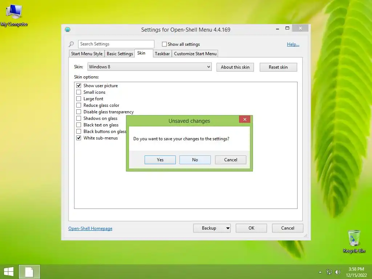Image resolution: width=372 pixels, height=279 pixels.
Task: Switch to the Basic Settings tab
Action: [120, 54]
